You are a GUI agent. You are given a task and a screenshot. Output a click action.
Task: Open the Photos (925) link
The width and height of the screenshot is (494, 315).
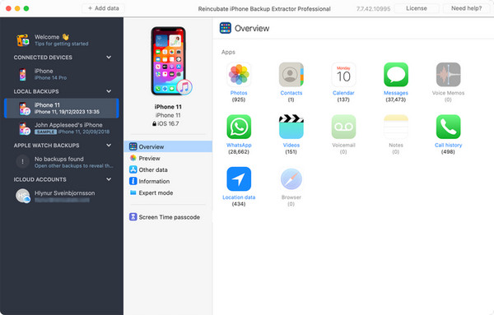[239, 93]
